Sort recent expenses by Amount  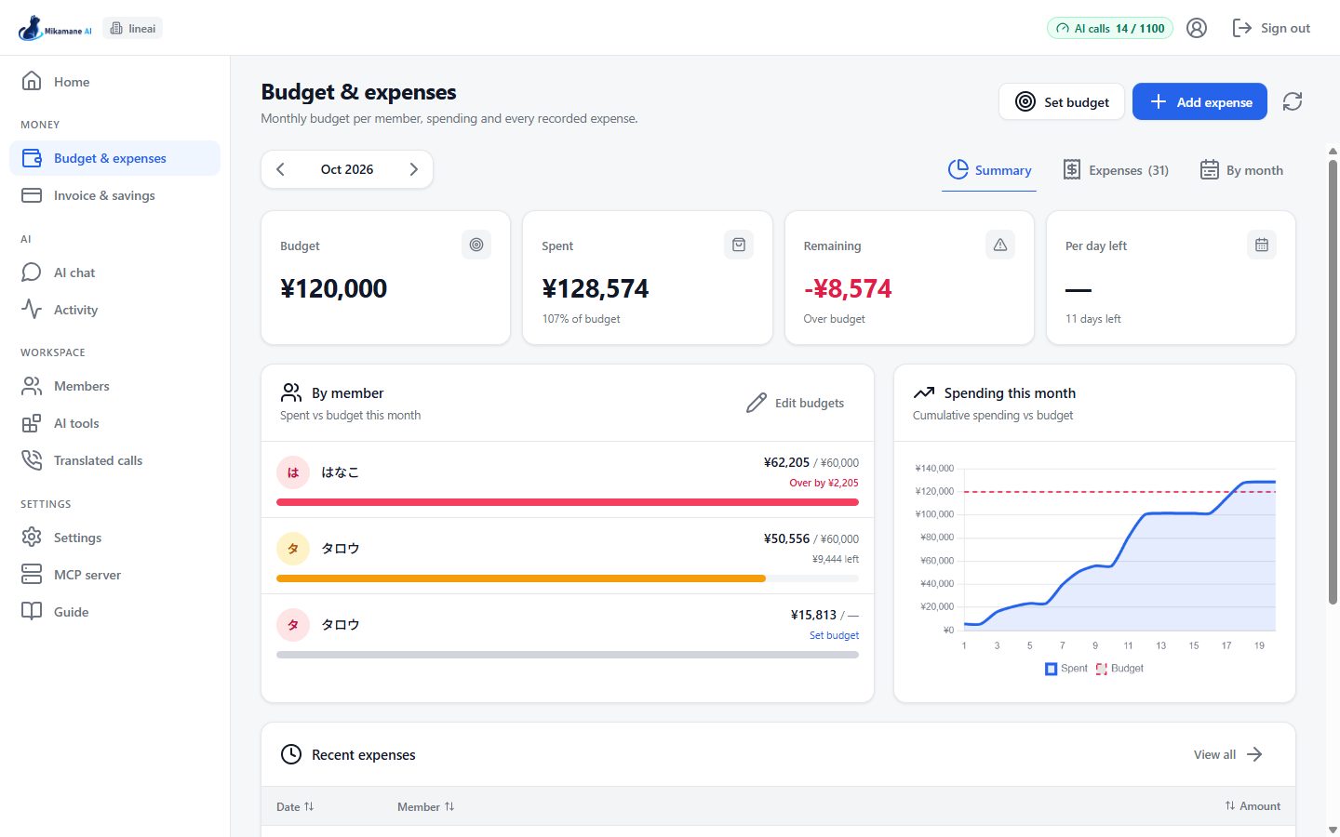pos(1253,806)
